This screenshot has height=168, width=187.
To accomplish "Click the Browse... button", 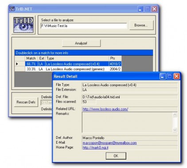I will [x=141, y=25].
